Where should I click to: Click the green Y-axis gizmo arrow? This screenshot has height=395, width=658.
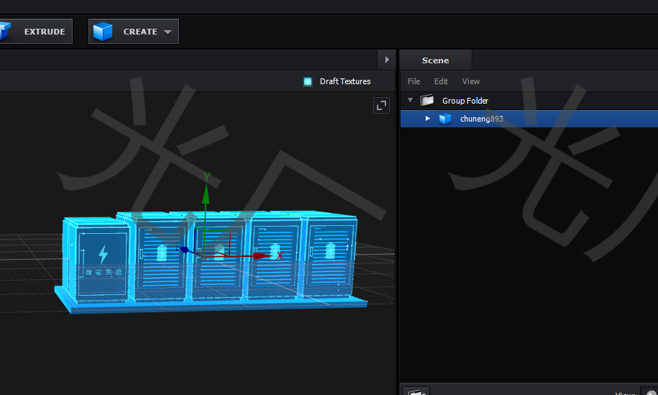[x=206, y=193]
